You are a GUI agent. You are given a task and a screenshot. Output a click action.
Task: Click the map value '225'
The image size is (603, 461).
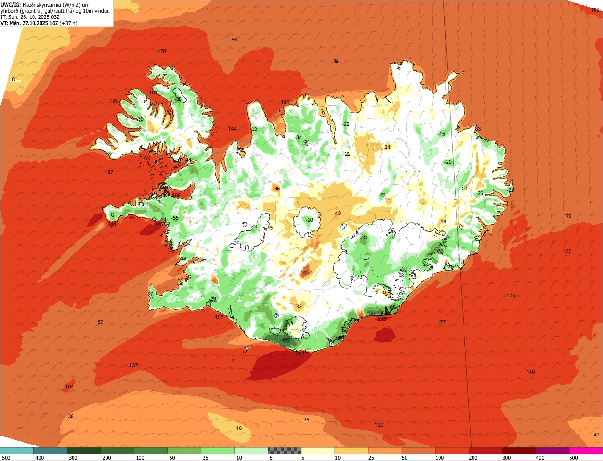(158, 225)
